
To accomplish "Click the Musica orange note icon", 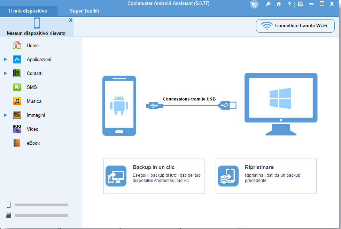I will (x=17, y=101).
